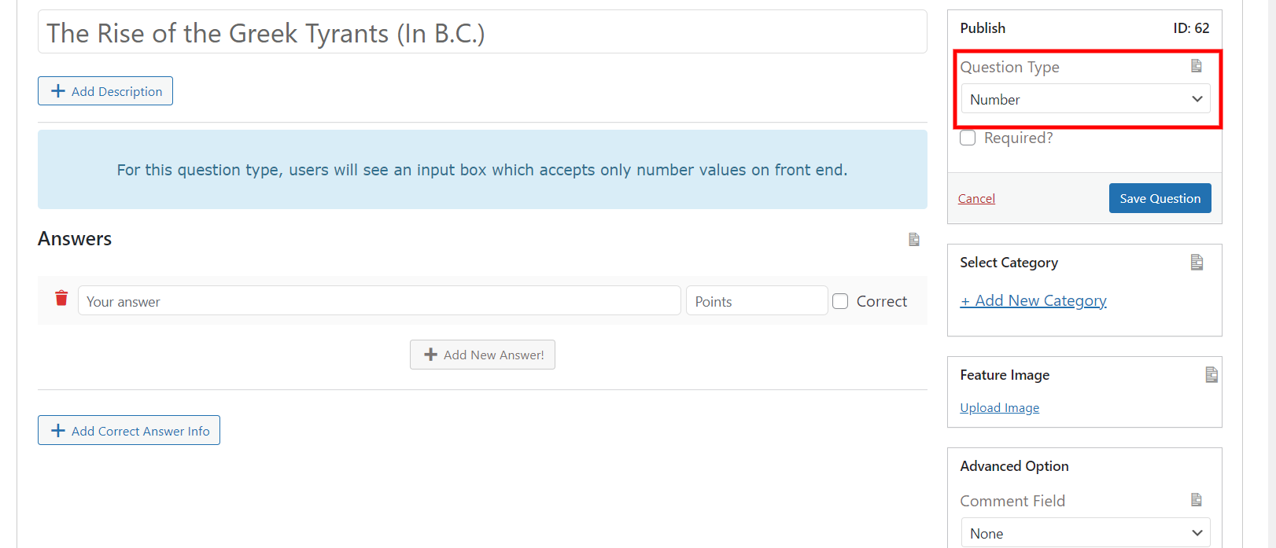Viewport: 1276px width, 548px height.
Task: Click the Add Description button
Action: 105,91
